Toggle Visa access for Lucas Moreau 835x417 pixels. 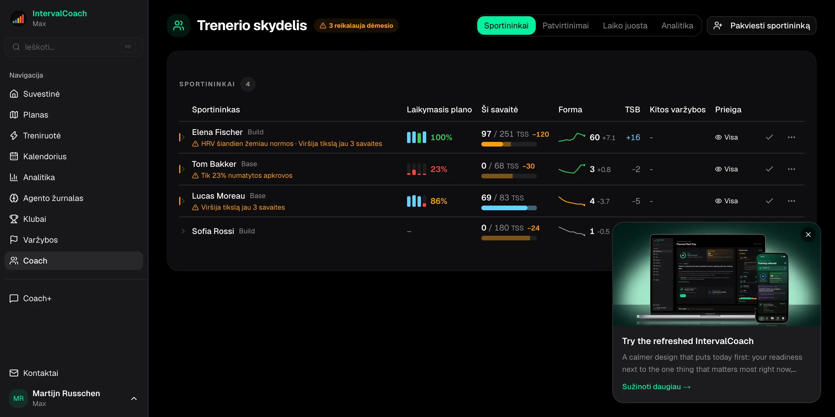coord(726,201)
